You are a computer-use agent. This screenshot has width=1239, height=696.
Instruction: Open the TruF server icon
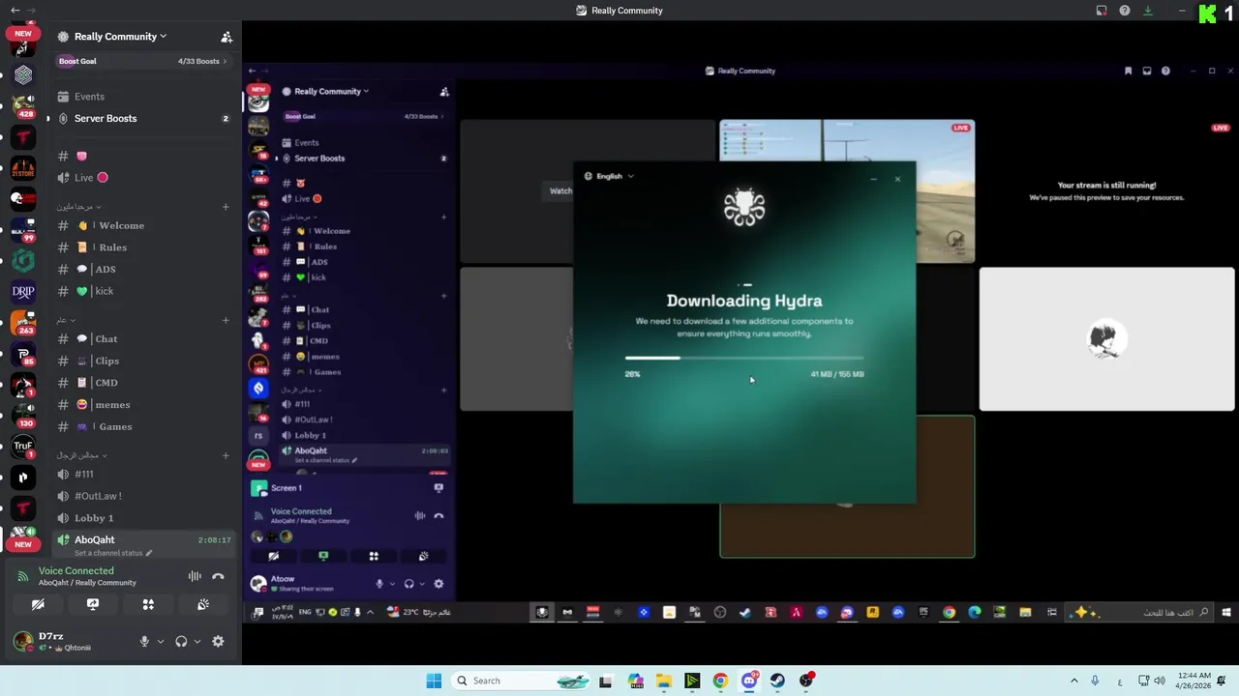click(x=23, y=446)
